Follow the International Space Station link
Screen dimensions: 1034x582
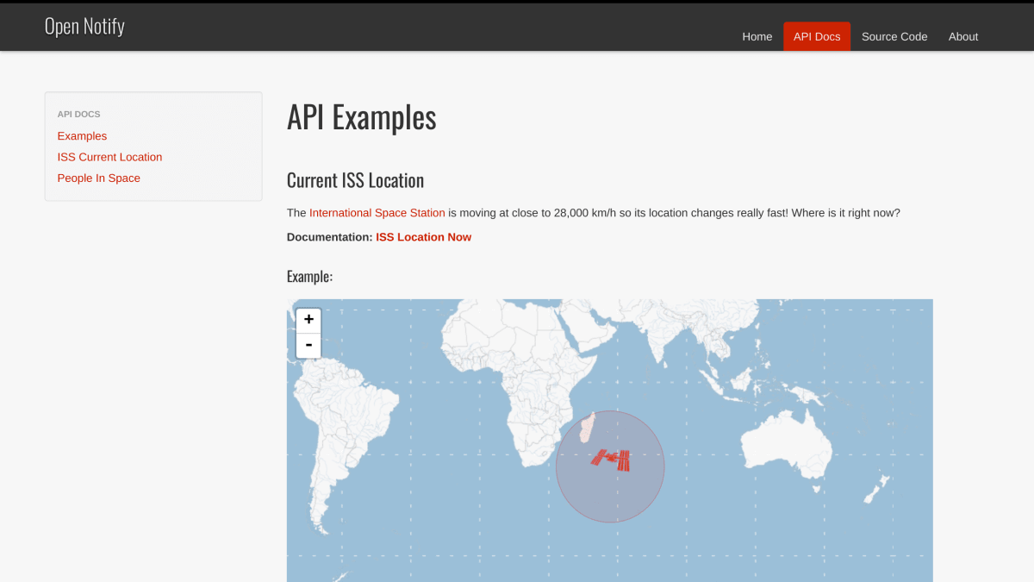coord(377,213)
